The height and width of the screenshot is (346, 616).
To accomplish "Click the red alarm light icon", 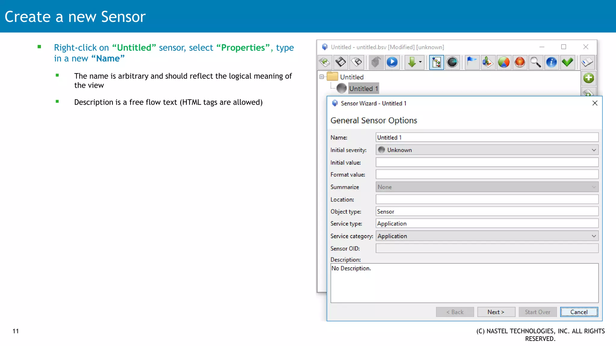I will [519, 62].
